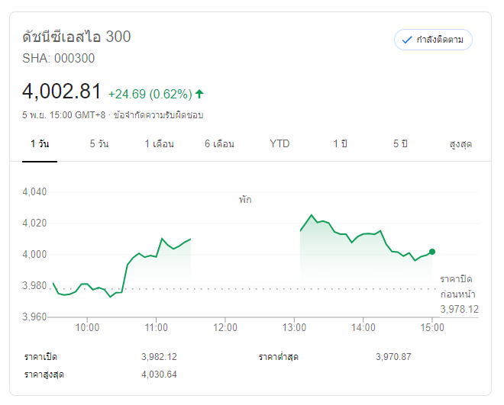504x405 pixels.
Task: Click the index title ดัชนีซีเอสไอ 300
Action: click(76, 37)
